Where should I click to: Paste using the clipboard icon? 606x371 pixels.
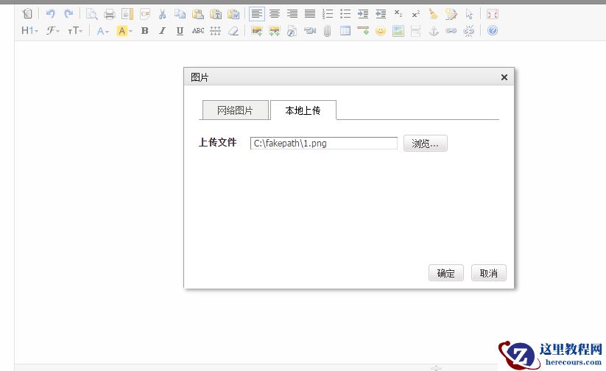tap(198, 14)
